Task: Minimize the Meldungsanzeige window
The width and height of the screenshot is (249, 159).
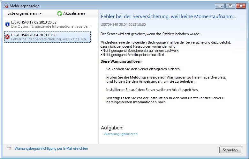Action: pyautogui.click(x=220, y=6)
